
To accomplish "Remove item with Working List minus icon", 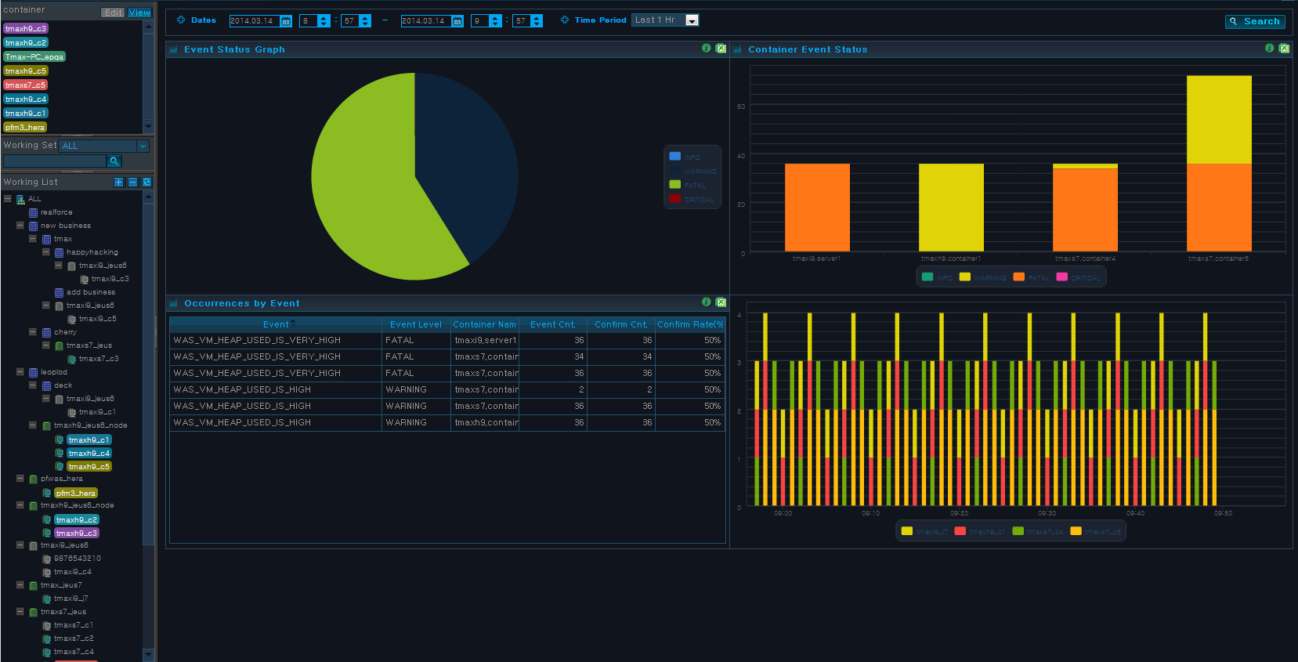I will tap(132, 182).
